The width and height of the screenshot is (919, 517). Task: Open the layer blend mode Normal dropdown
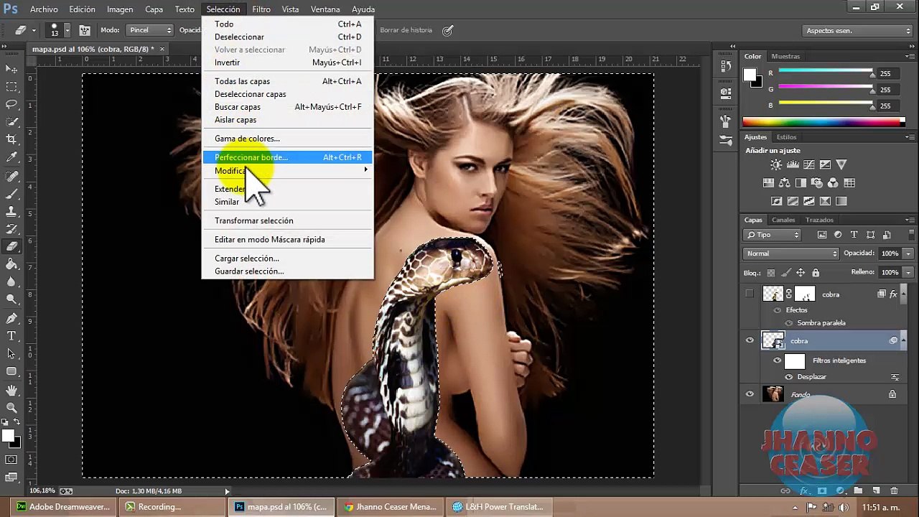click(x=791, y=253)
